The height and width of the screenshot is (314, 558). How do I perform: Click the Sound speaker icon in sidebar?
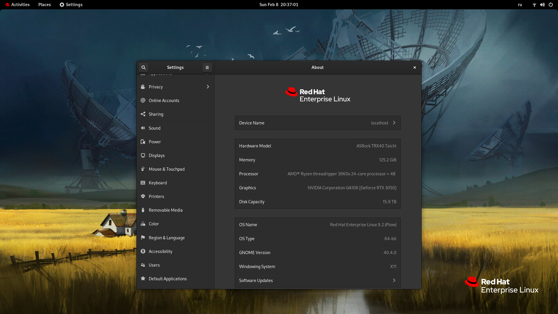coord(143,128)
